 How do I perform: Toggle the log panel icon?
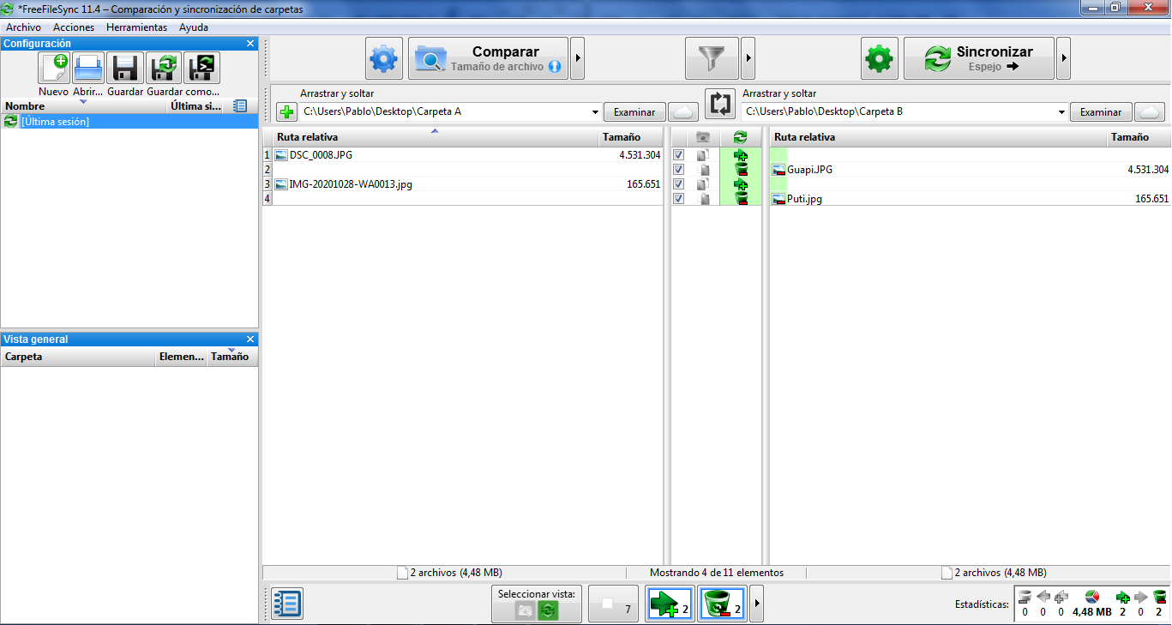tap(286, 604)
